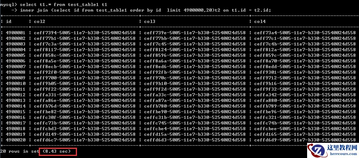Select the col3 column header
359x158 pixels.
coord(150,22)
